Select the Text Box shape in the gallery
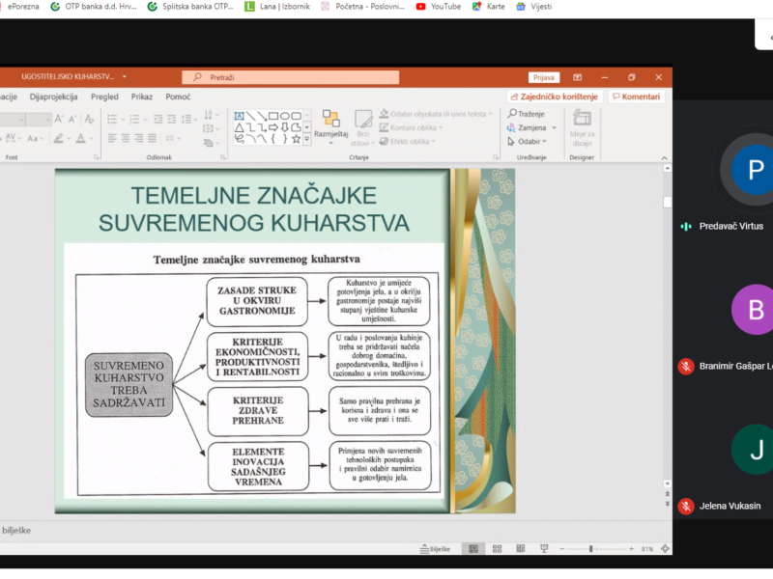Viewport: 773px width, 579px height. 239,116
